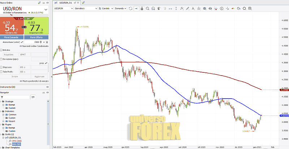
Task: Select SMA (200) in Navigator tree
Action: [16, 141]
